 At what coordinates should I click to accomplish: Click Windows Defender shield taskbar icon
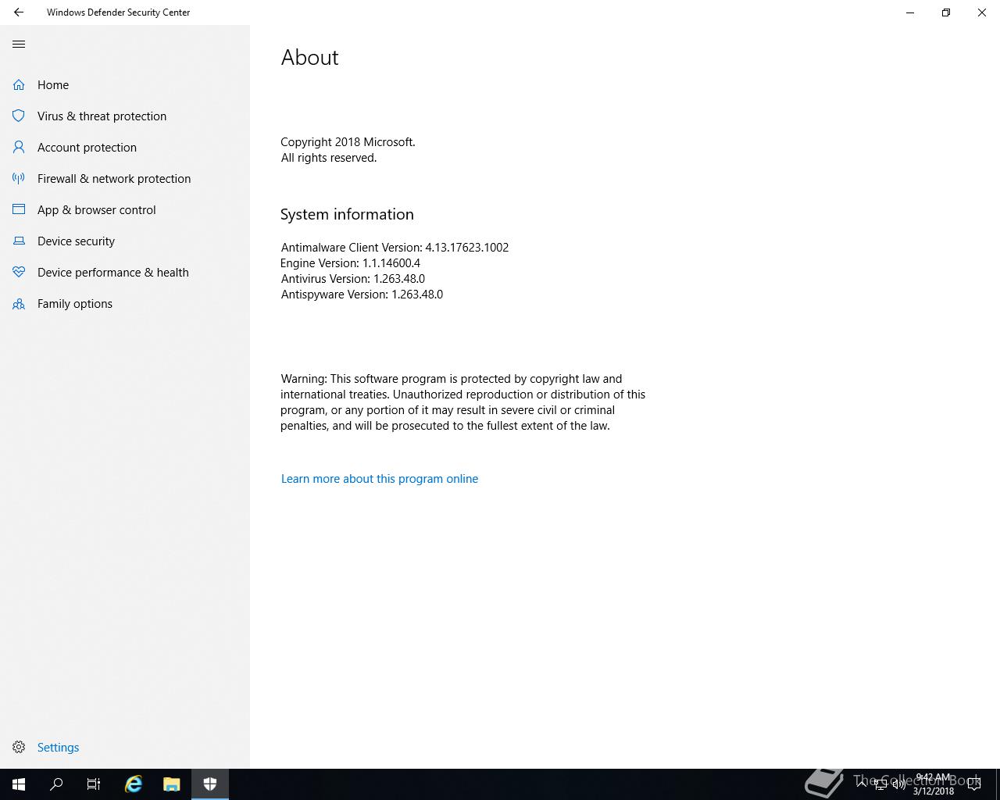209,784
